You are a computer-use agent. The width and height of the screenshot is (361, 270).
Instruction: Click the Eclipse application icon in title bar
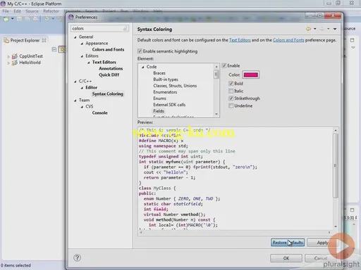pos(3,4)
